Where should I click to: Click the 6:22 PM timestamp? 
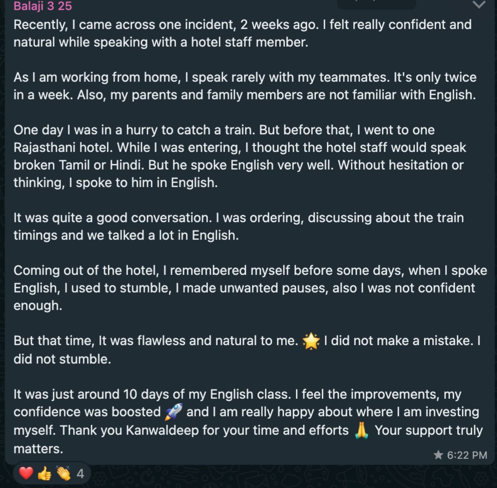click(x=467, y=455)
